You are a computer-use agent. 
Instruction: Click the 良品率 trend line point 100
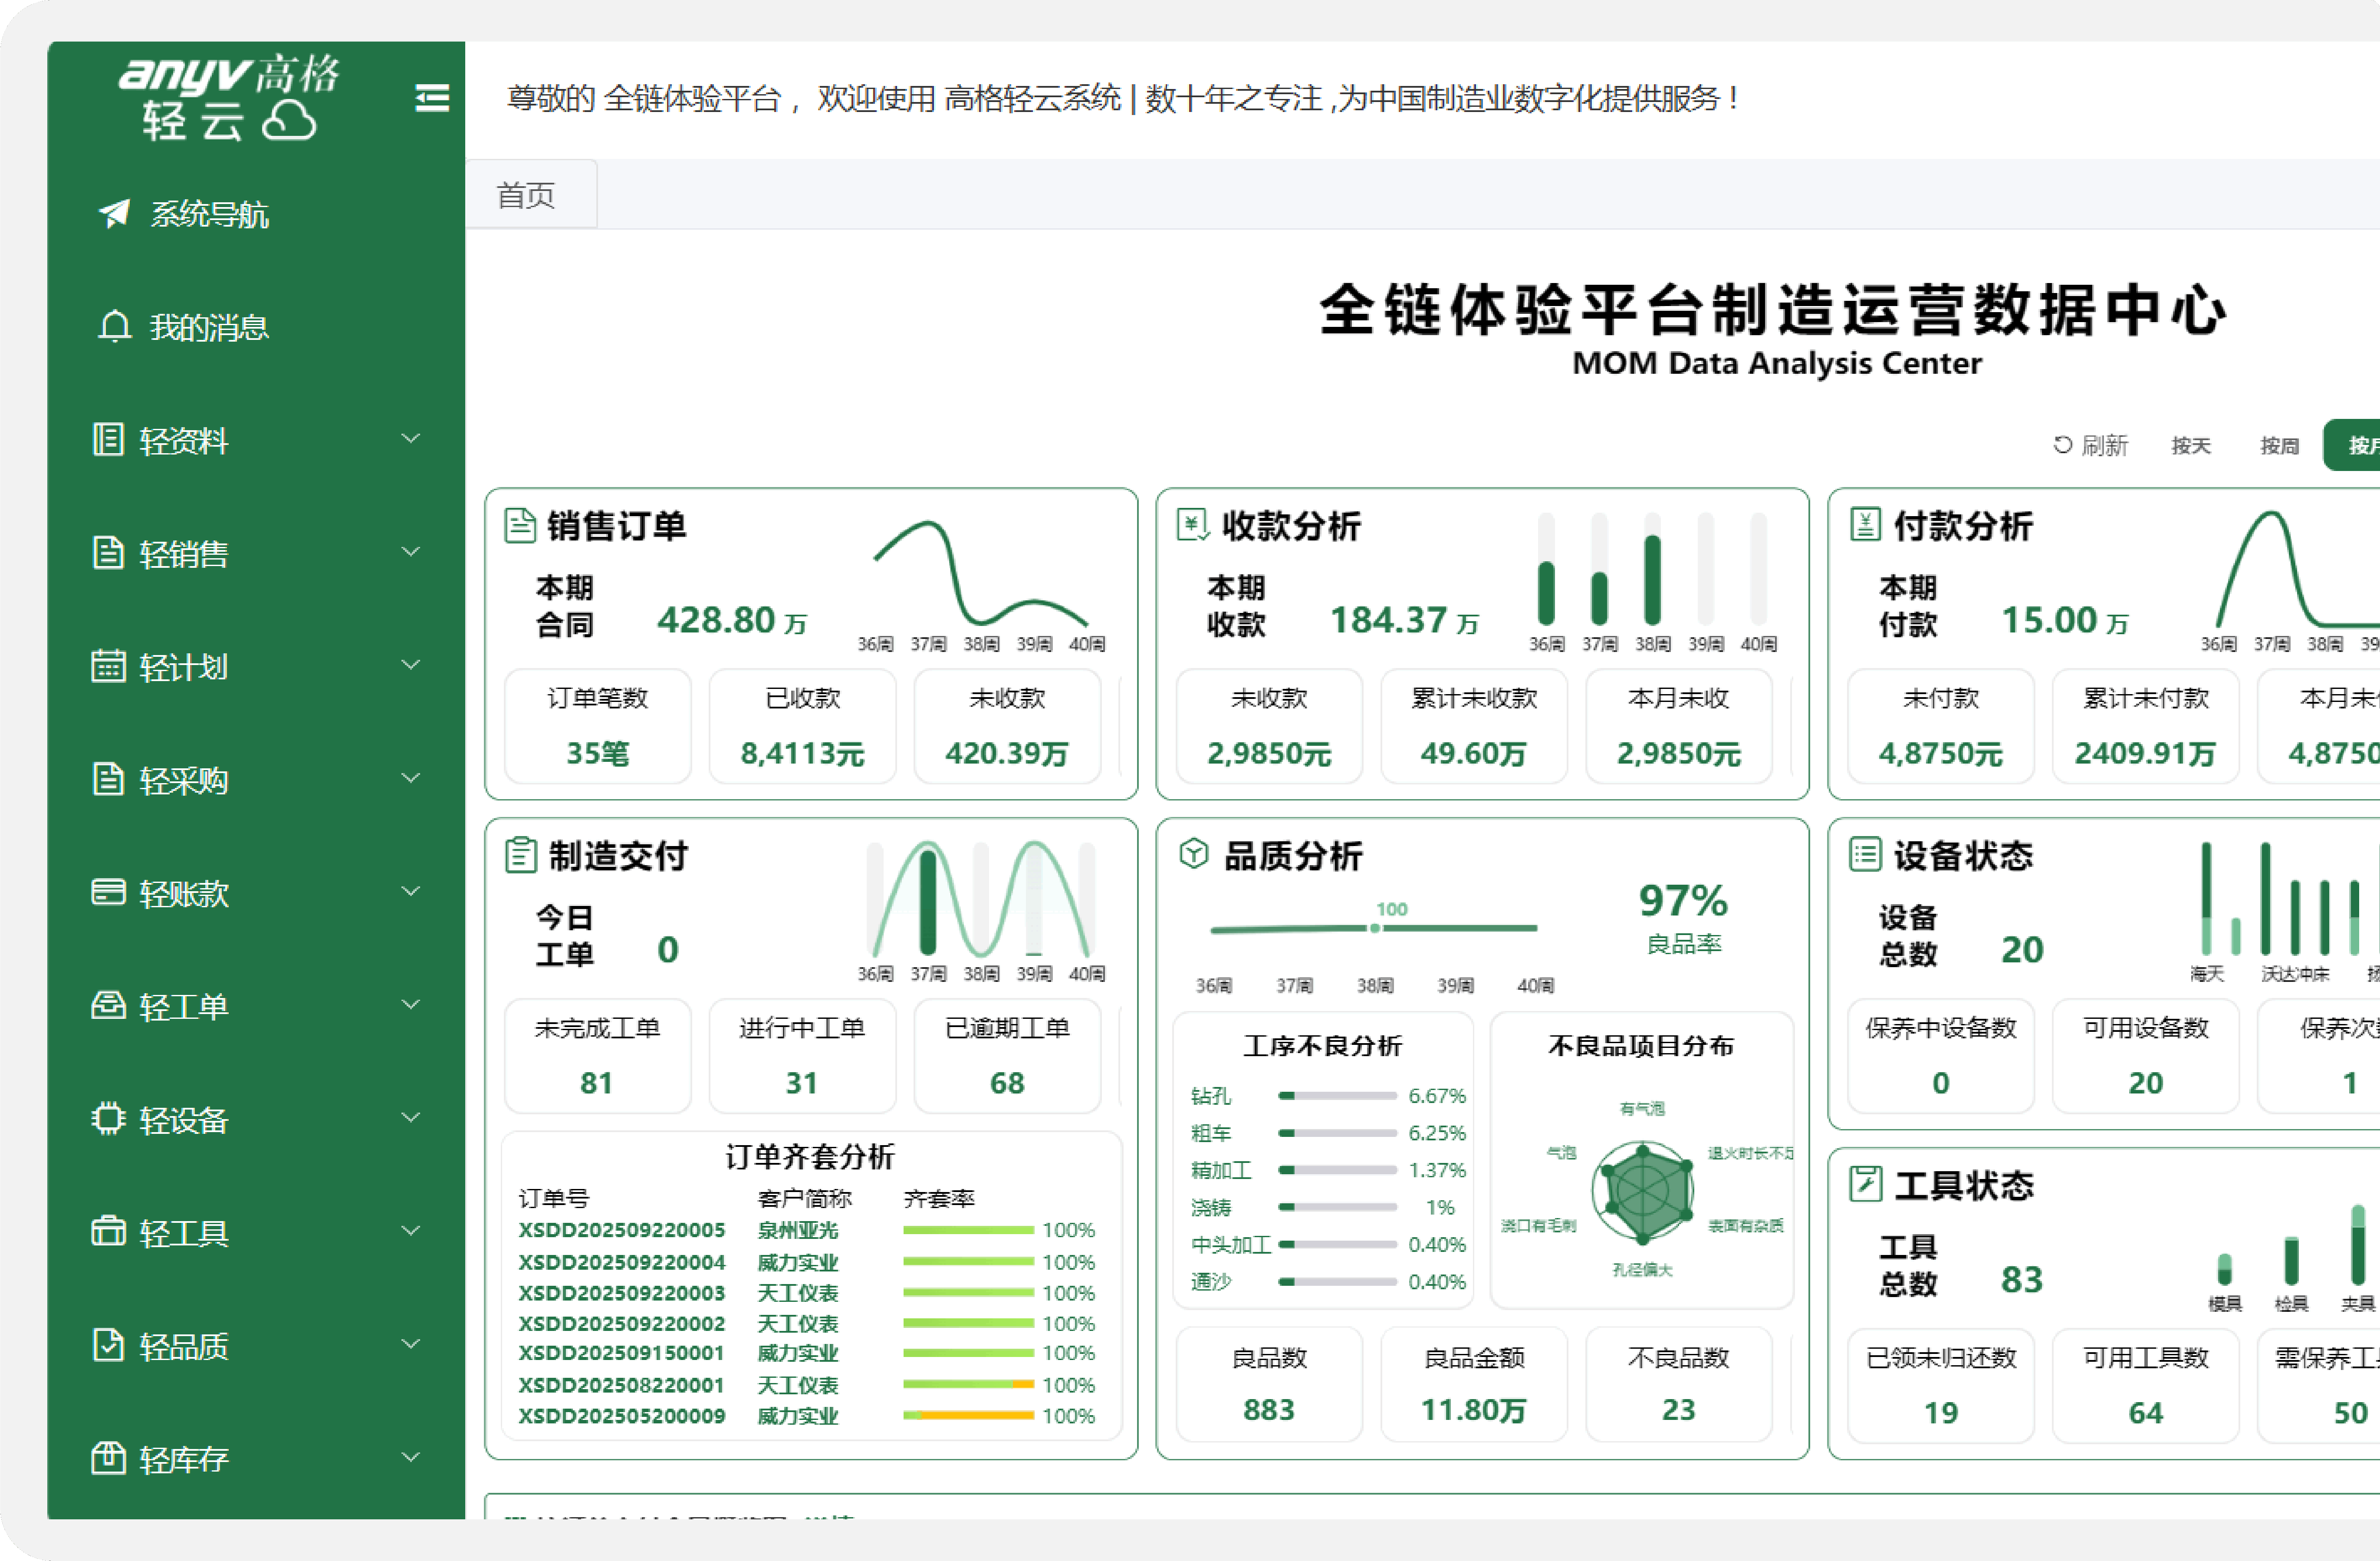[1375, 928]
